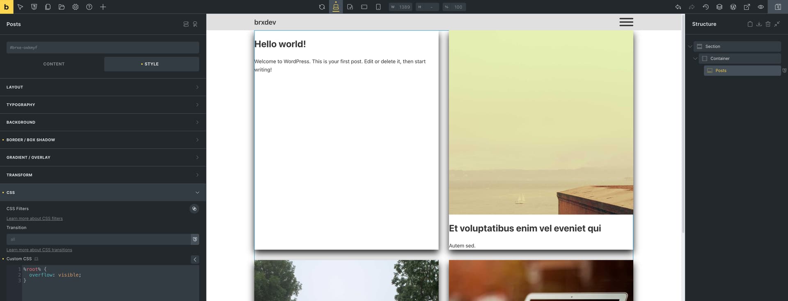This screenshot has width=788, height=301.
Task: Select the desktop base breakpoint icon
Action: [336, 7]
